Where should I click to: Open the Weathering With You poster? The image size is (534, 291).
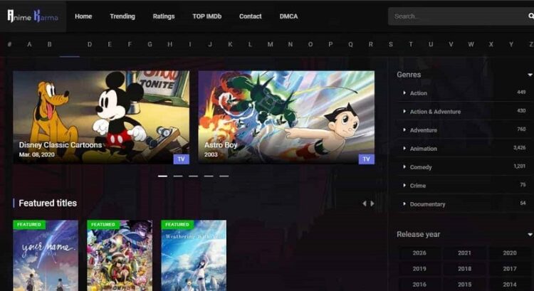click(x=194, y=255)
